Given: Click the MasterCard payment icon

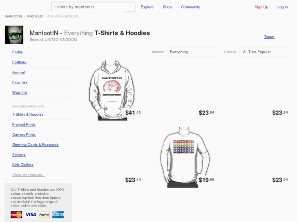Looking at the screenshot, I should (x=16, y=215).
